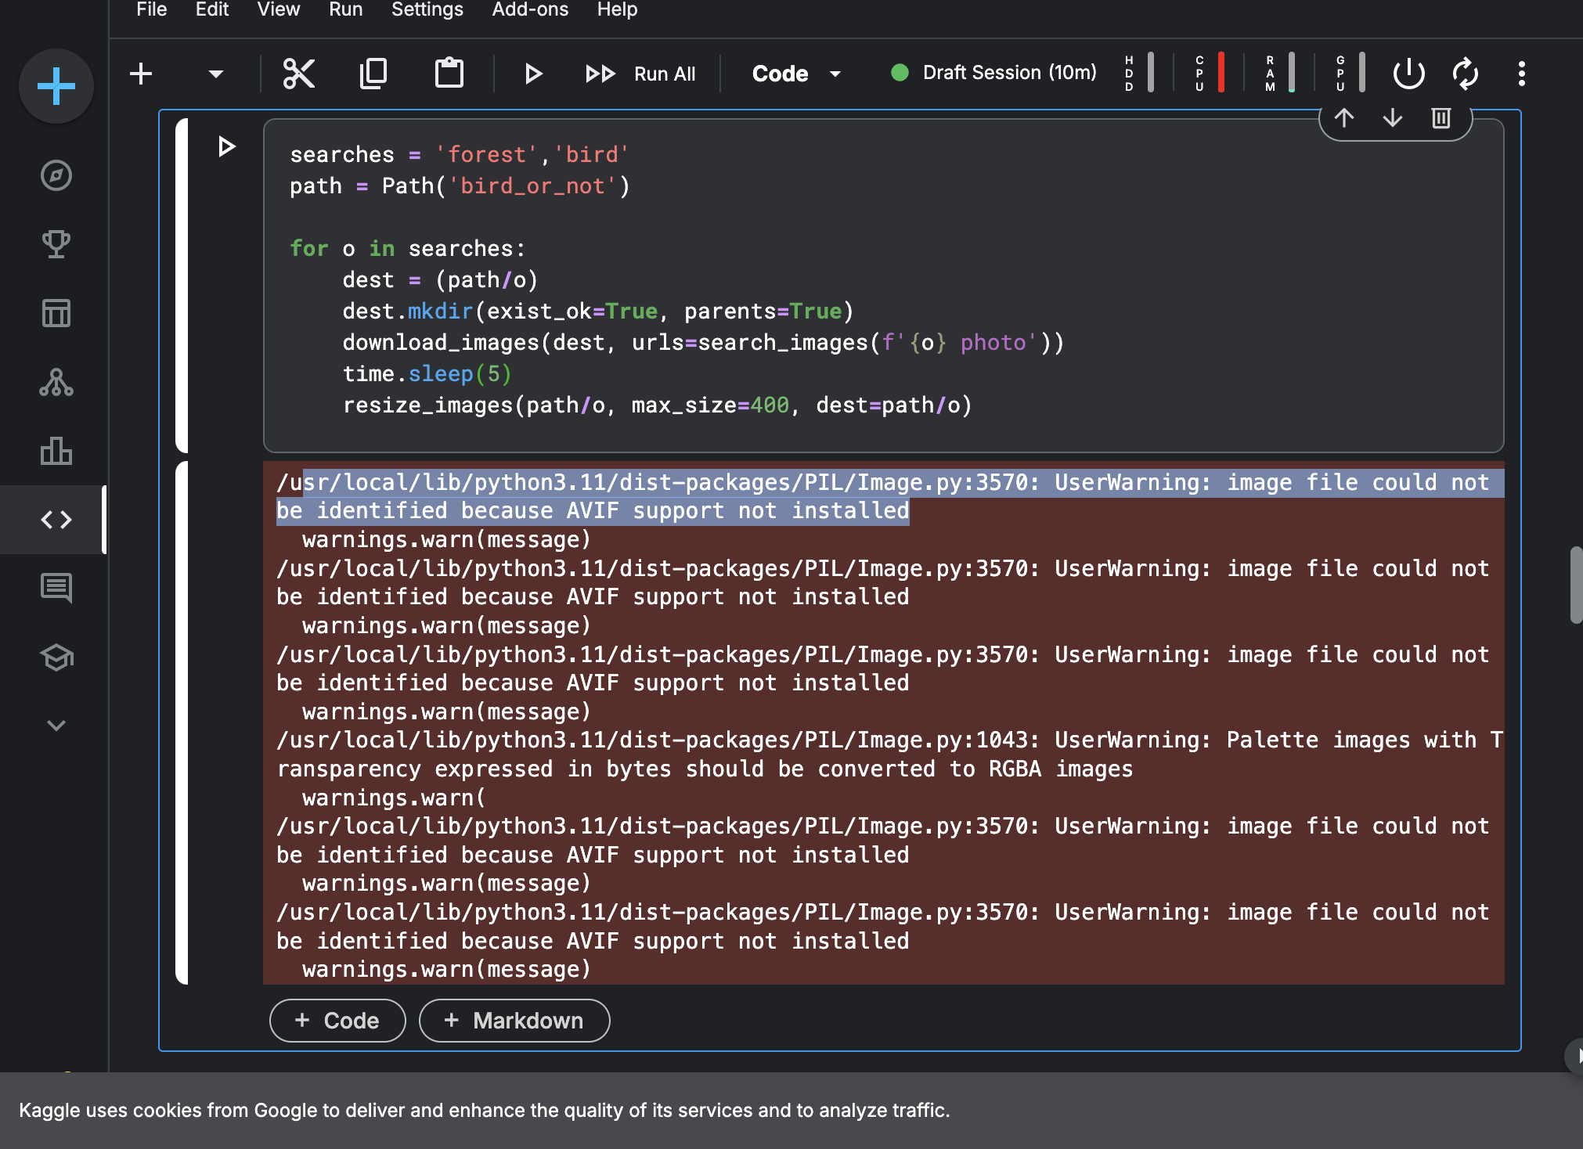Image resolution: width=1583 pixels, height=1149 pixels.
Task: Click the cut cell scissors icon
Action: [298, 74]
